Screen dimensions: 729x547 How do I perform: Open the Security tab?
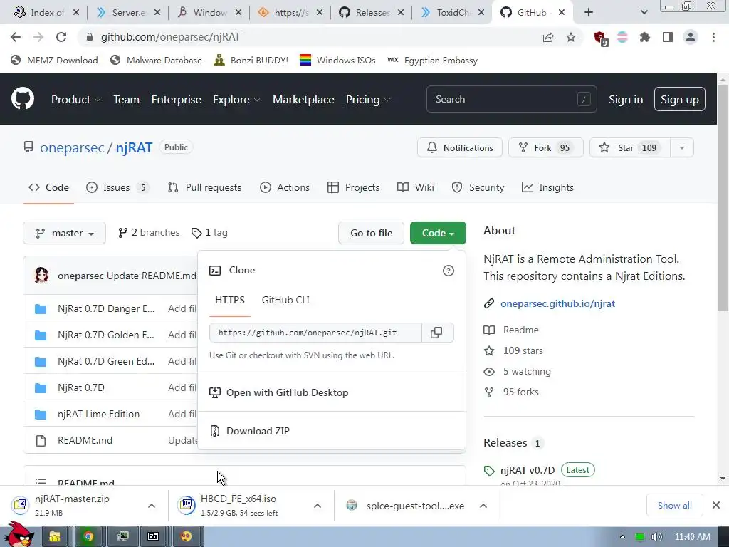(478, 187)
